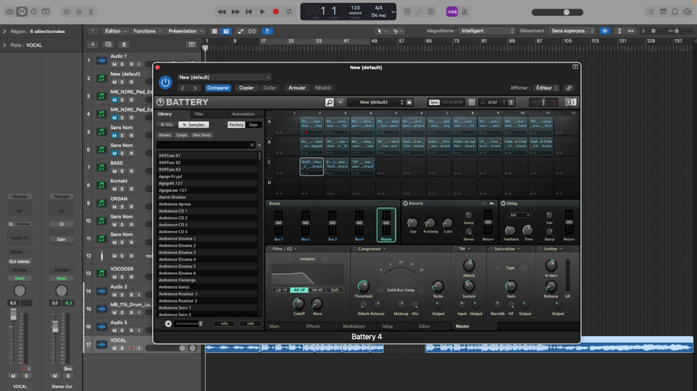Open the smart controls dial icon
697x391 pixels.
67,12
